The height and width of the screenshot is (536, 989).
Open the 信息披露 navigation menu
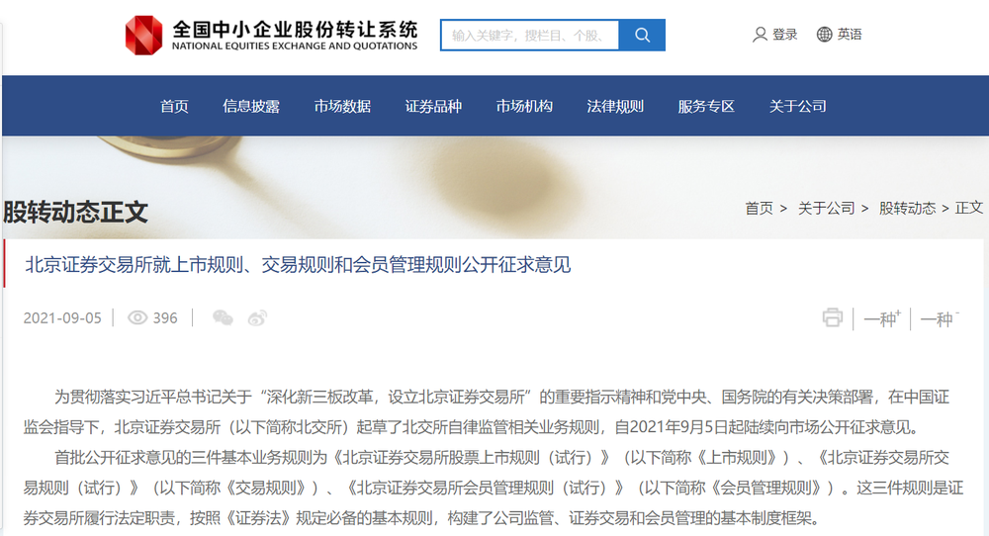coord(251,106)
